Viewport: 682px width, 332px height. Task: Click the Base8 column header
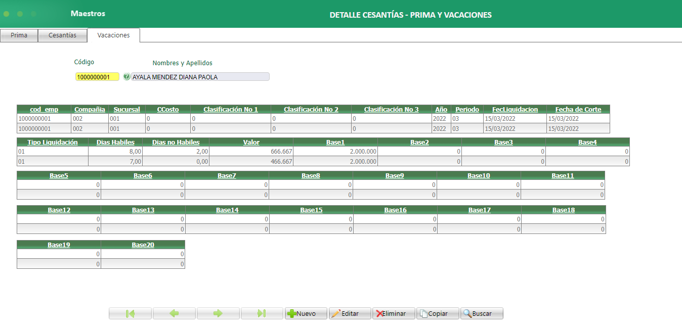[x=311, y=175]
